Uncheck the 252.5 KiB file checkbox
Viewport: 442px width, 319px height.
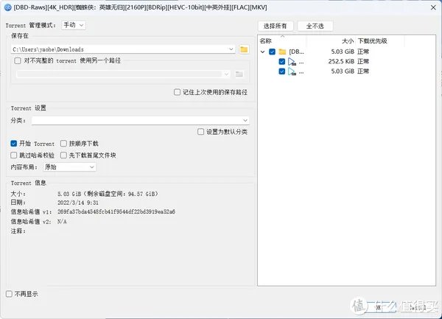click(282, 61)
